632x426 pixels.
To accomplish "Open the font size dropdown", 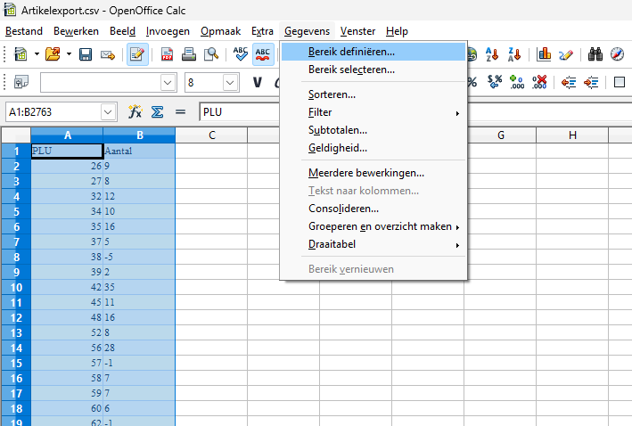I will (x=230, y=83).
